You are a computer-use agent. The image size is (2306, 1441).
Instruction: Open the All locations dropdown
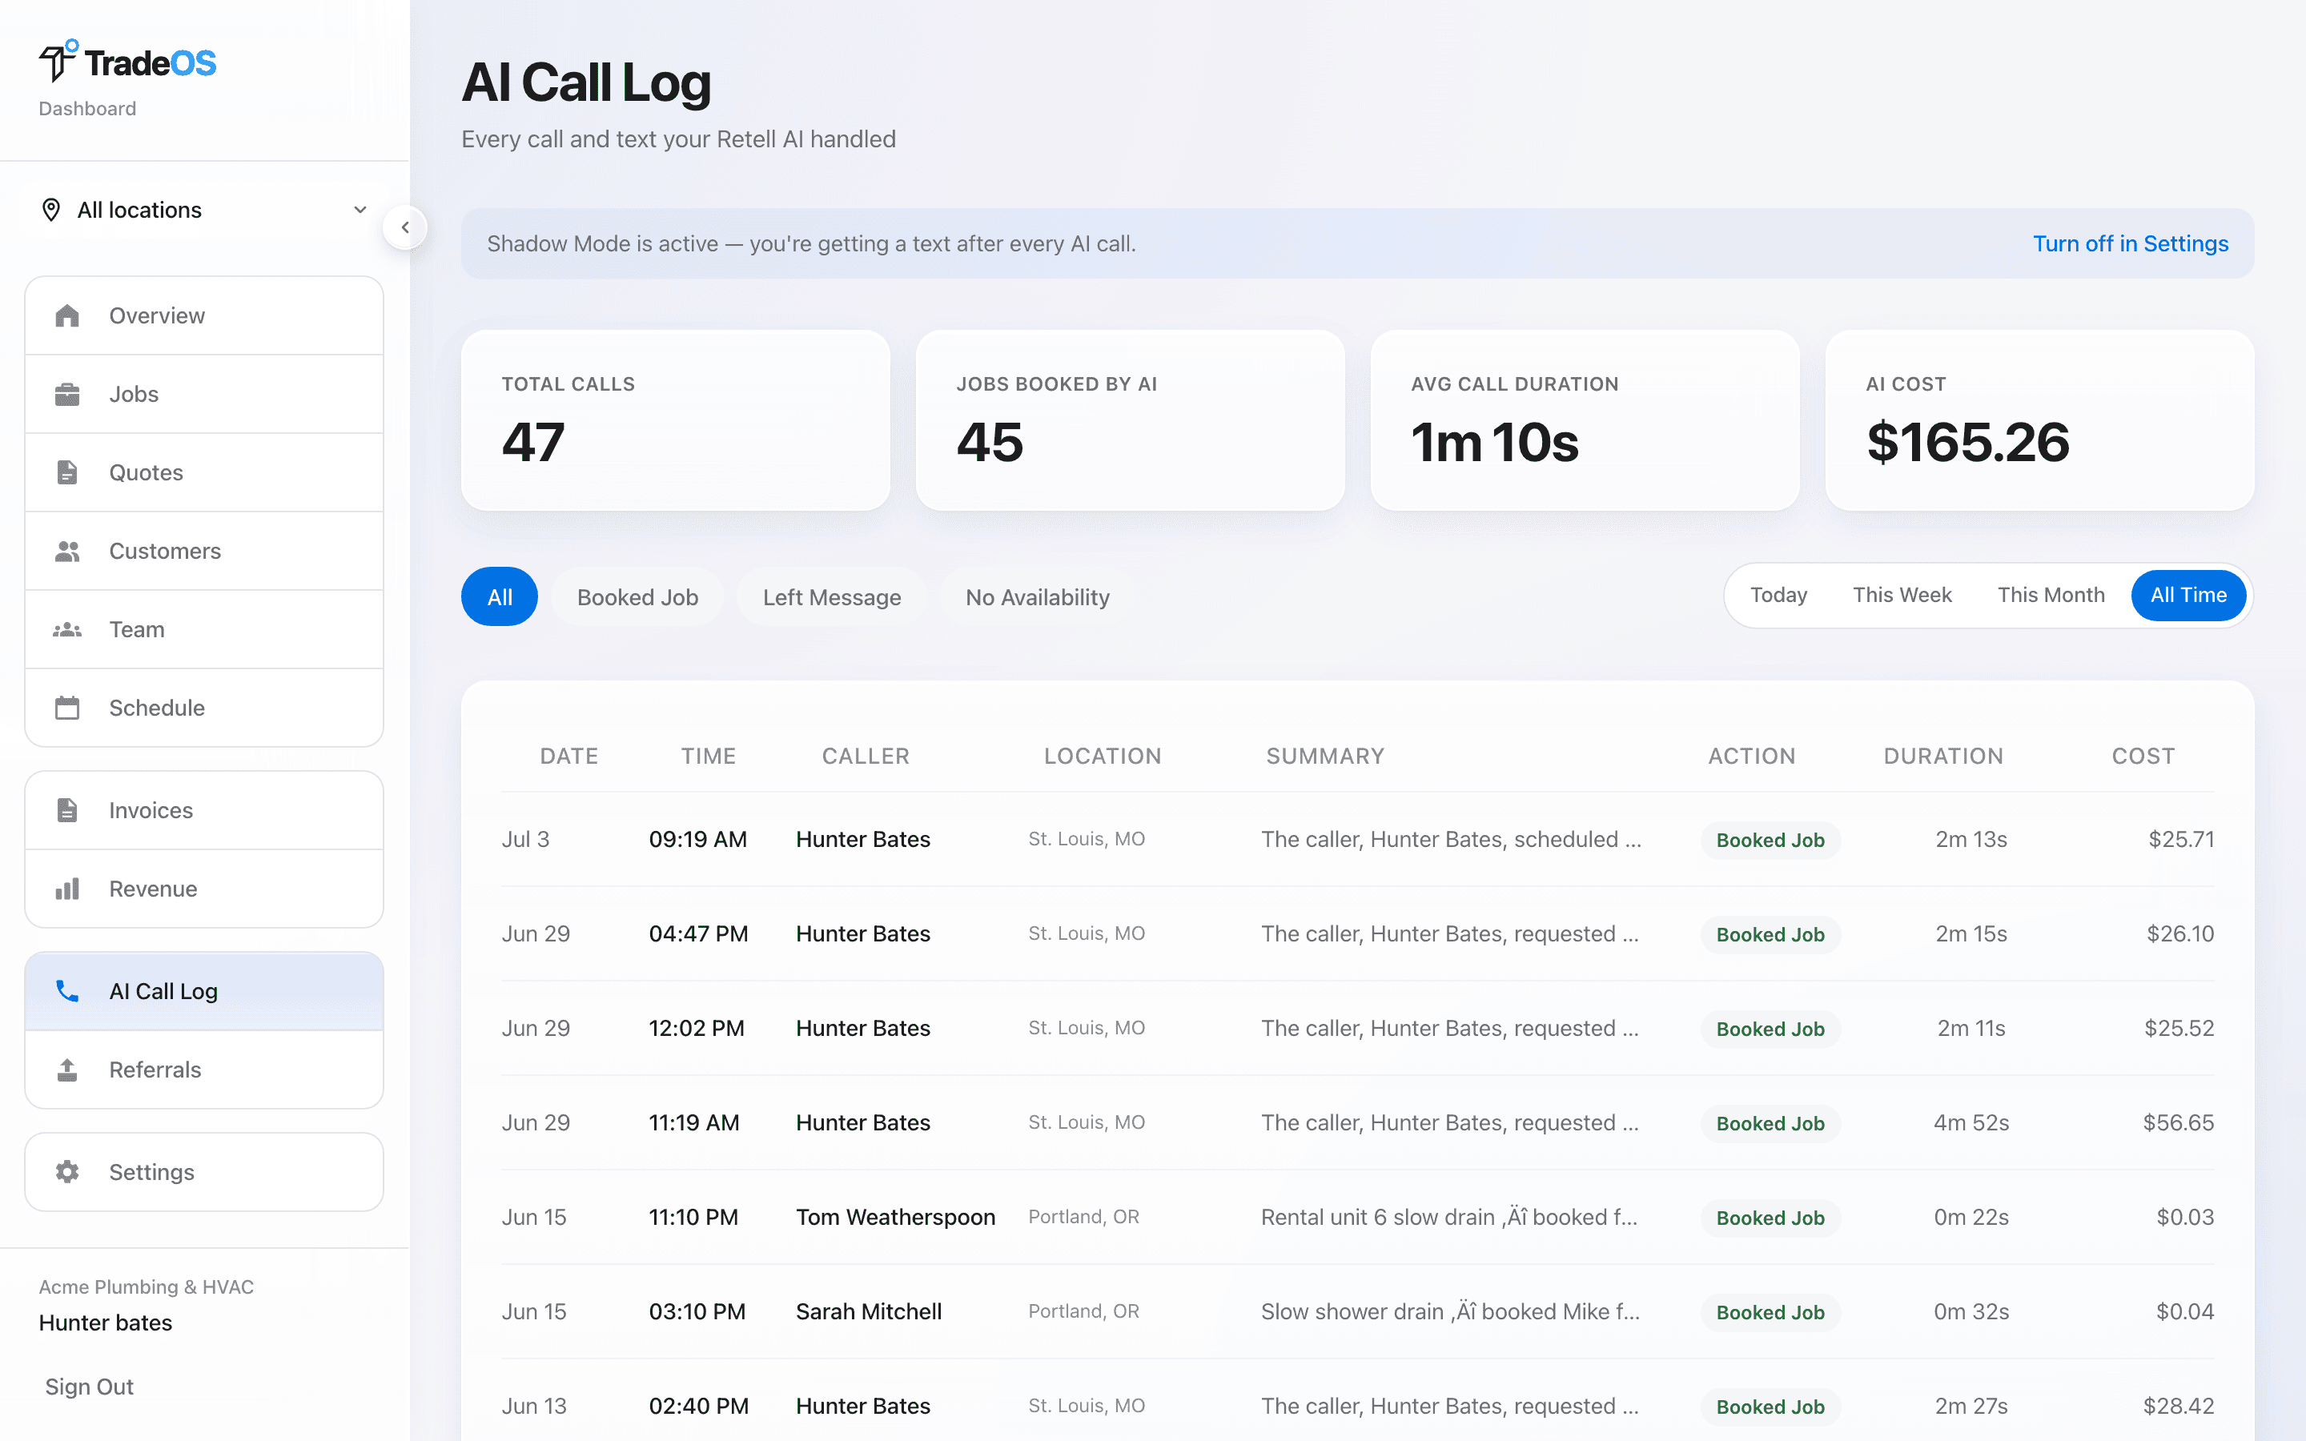204,210
